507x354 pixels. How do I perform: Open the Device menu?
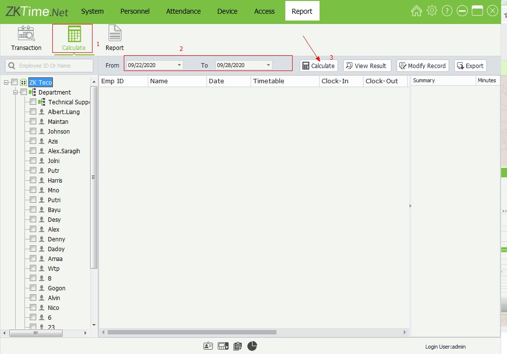[227, 11]
